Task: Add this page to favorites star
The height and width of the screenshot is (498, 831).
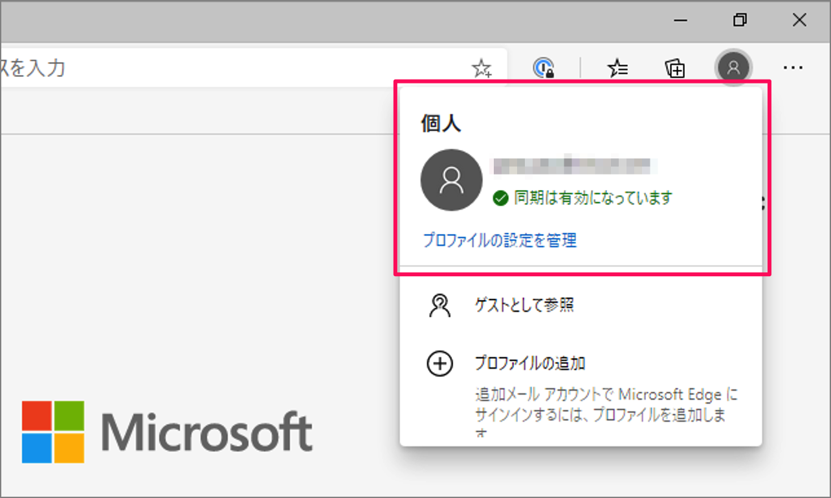Action: click(482, 67)
